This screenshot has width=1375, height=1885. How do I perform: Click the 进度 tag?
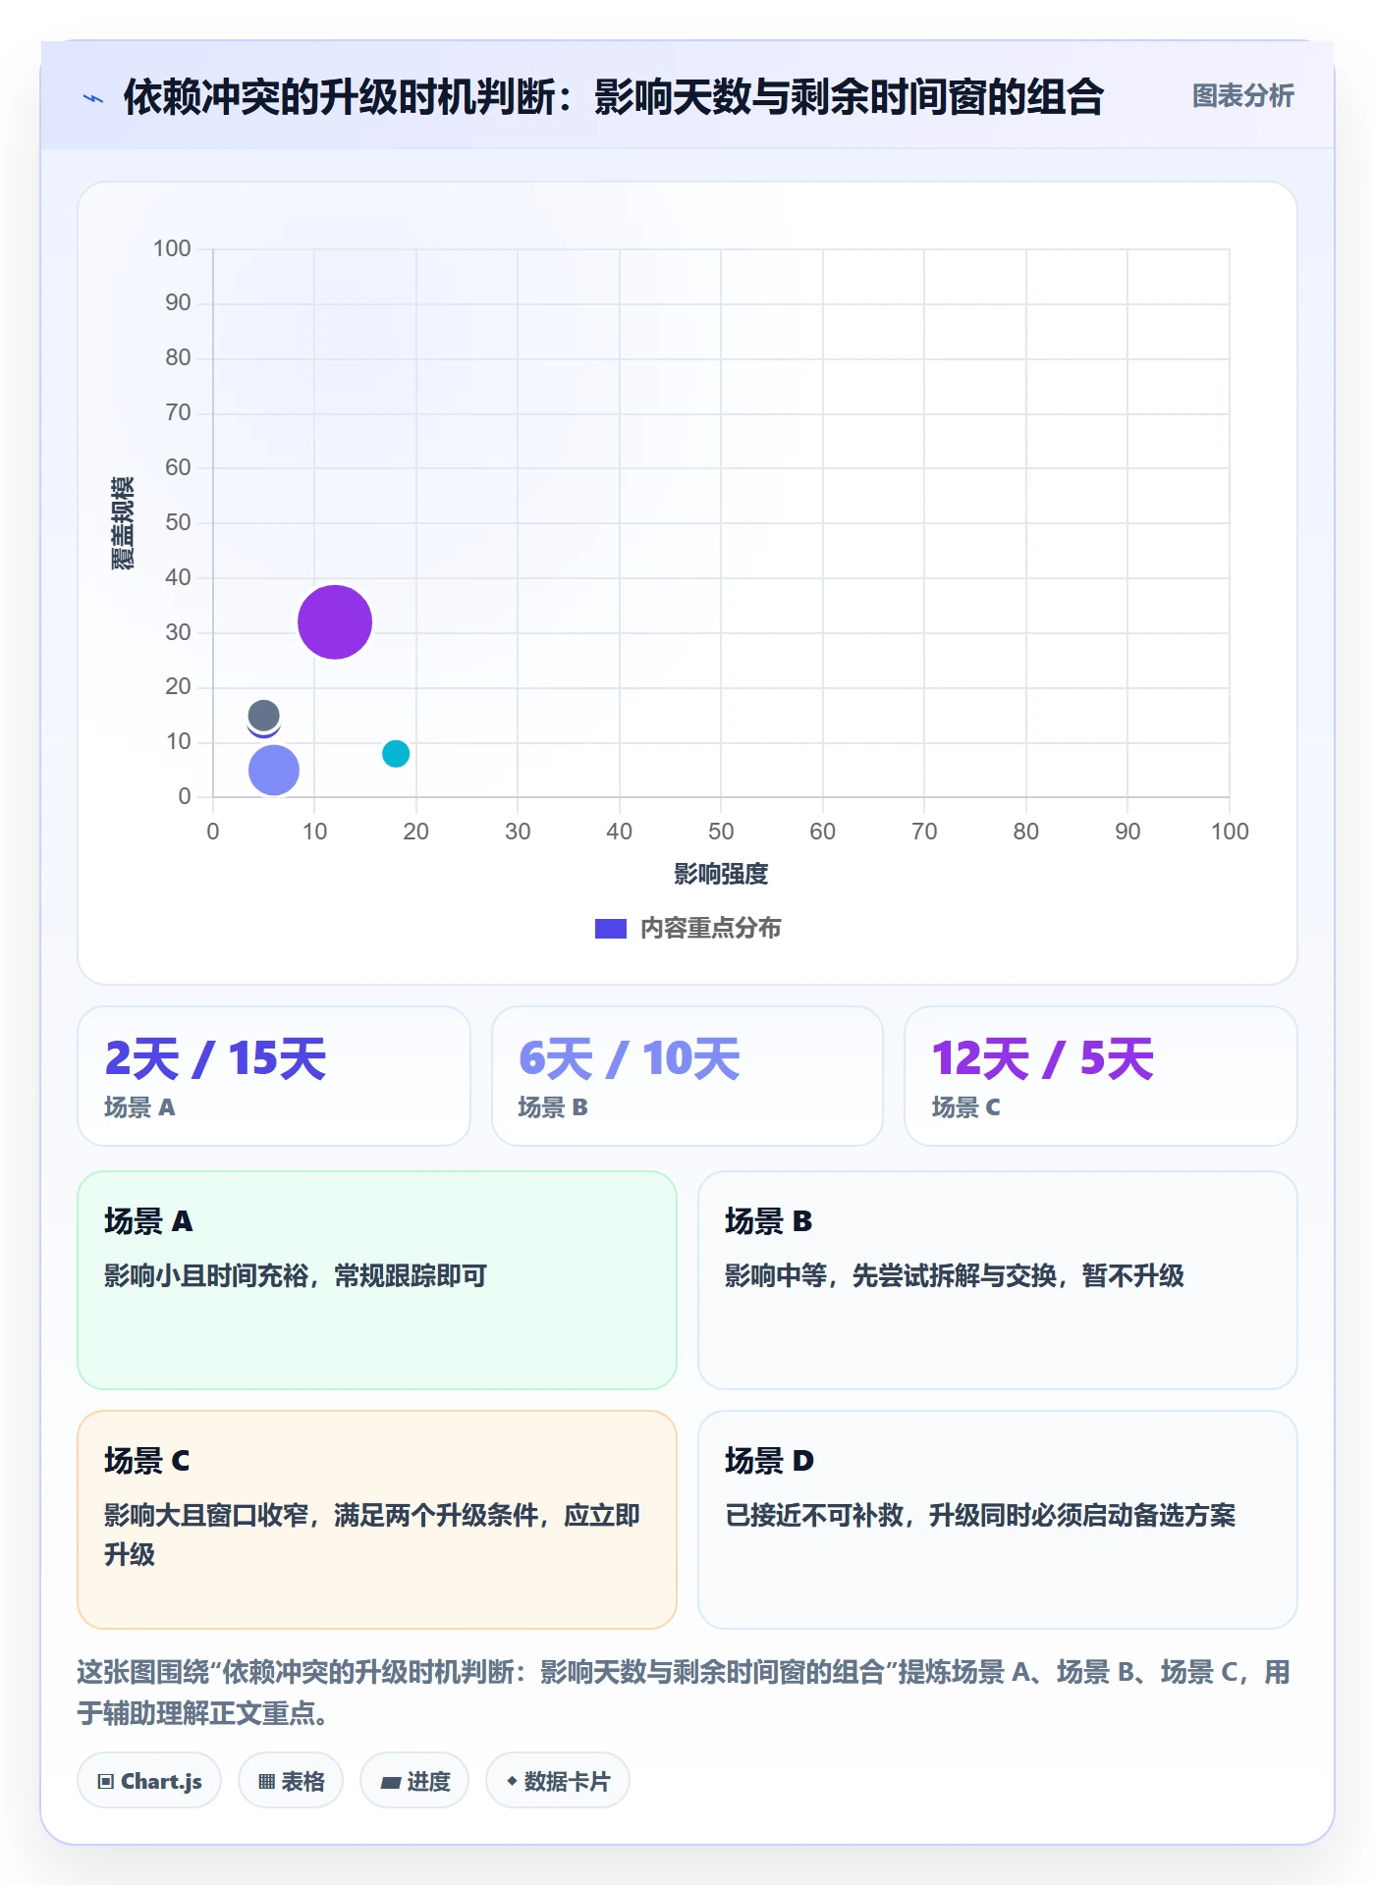click(x=414, y=1781)
